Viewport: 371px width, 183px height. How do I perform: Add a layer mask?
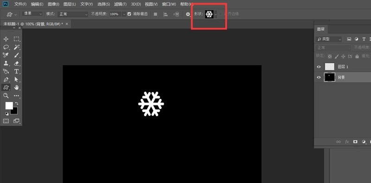point(355,142)
